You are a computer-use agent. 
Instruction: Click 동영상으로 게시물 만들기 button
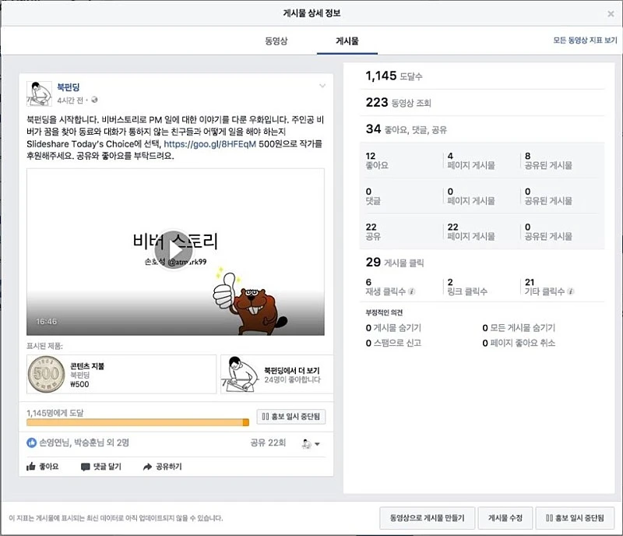(427, 518)
